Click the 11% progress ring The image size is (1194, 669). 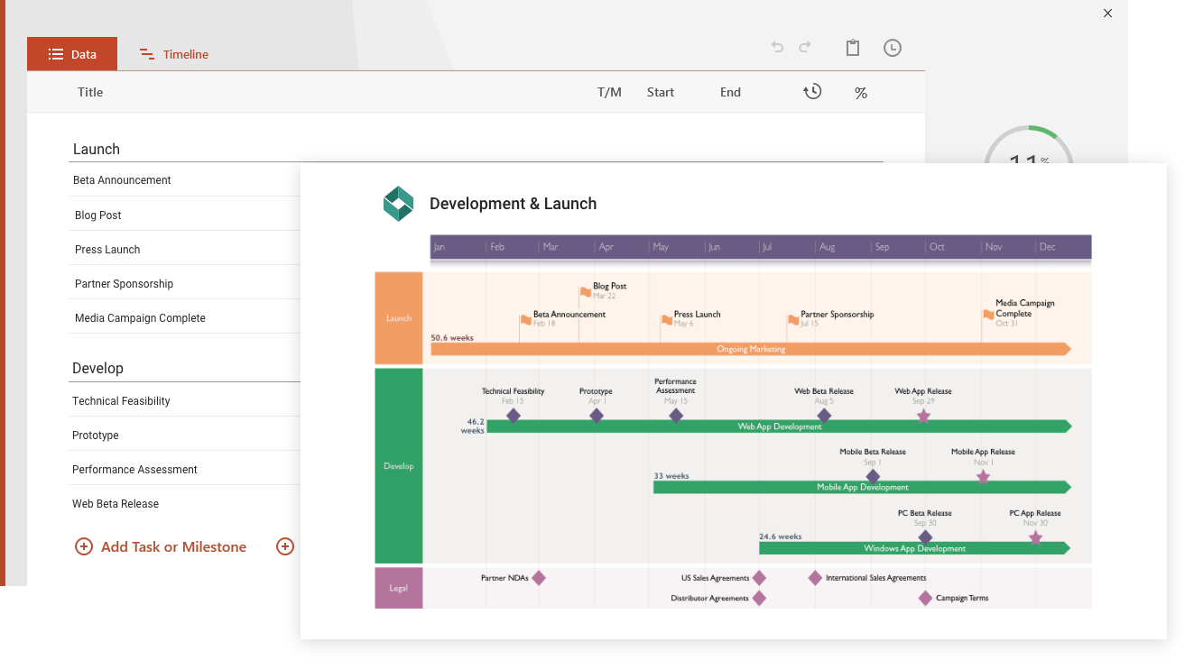coord(1029,160)
